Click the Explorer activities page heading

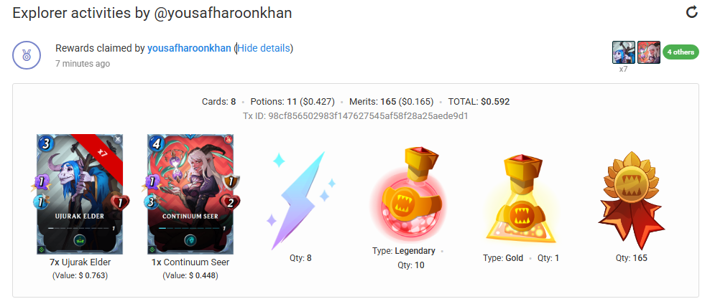152,13
